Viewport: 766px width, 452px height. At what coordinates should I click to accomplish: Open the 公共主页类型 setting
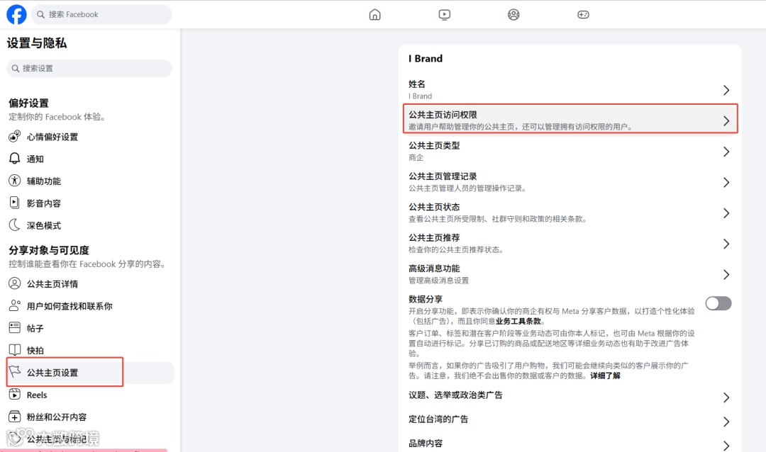(x=570, y=152)
